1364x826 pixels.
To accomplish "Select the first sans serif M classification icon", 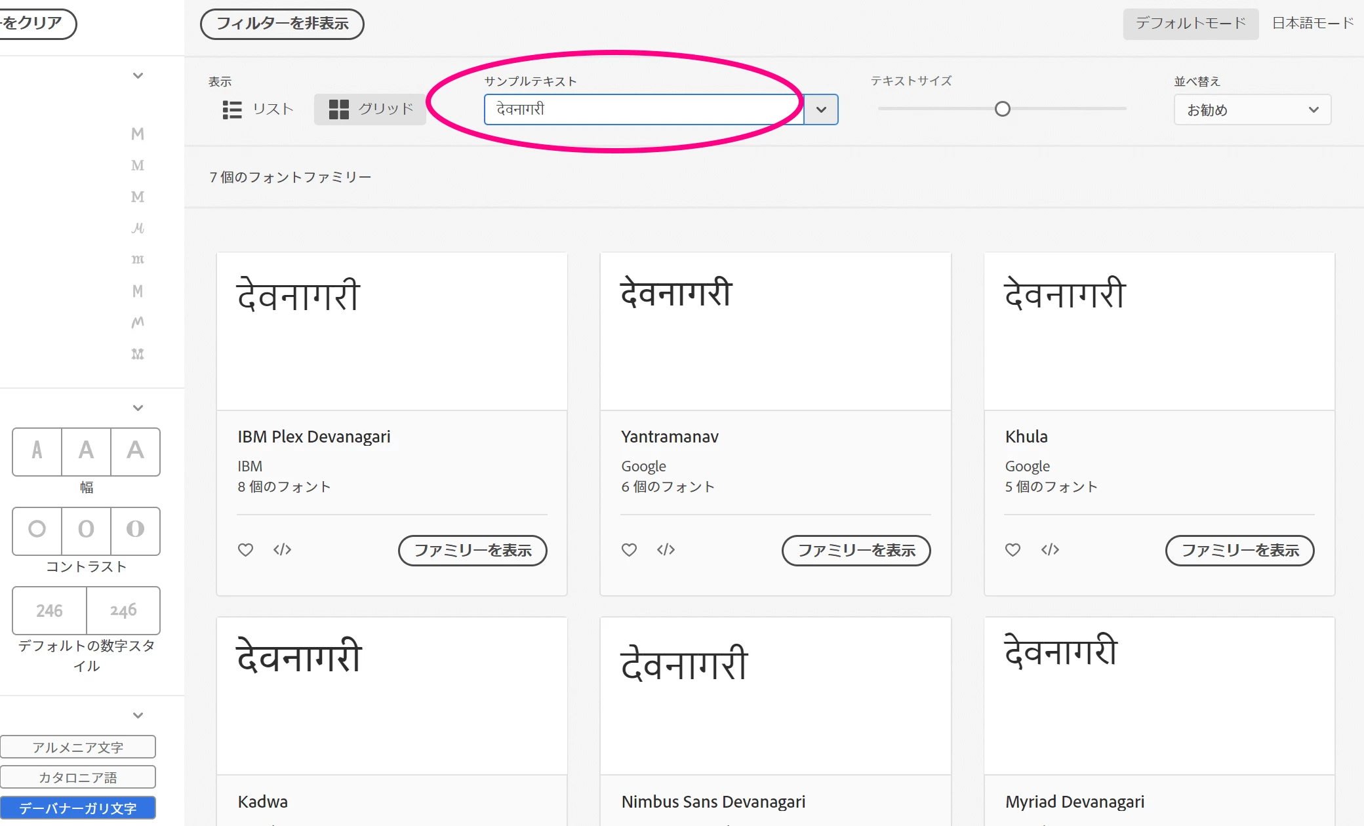I will [138, 134].
